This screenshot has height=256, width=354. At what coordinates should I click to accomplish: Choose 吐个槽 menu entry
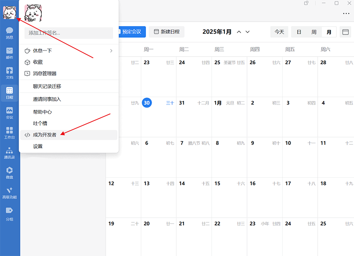69,123
